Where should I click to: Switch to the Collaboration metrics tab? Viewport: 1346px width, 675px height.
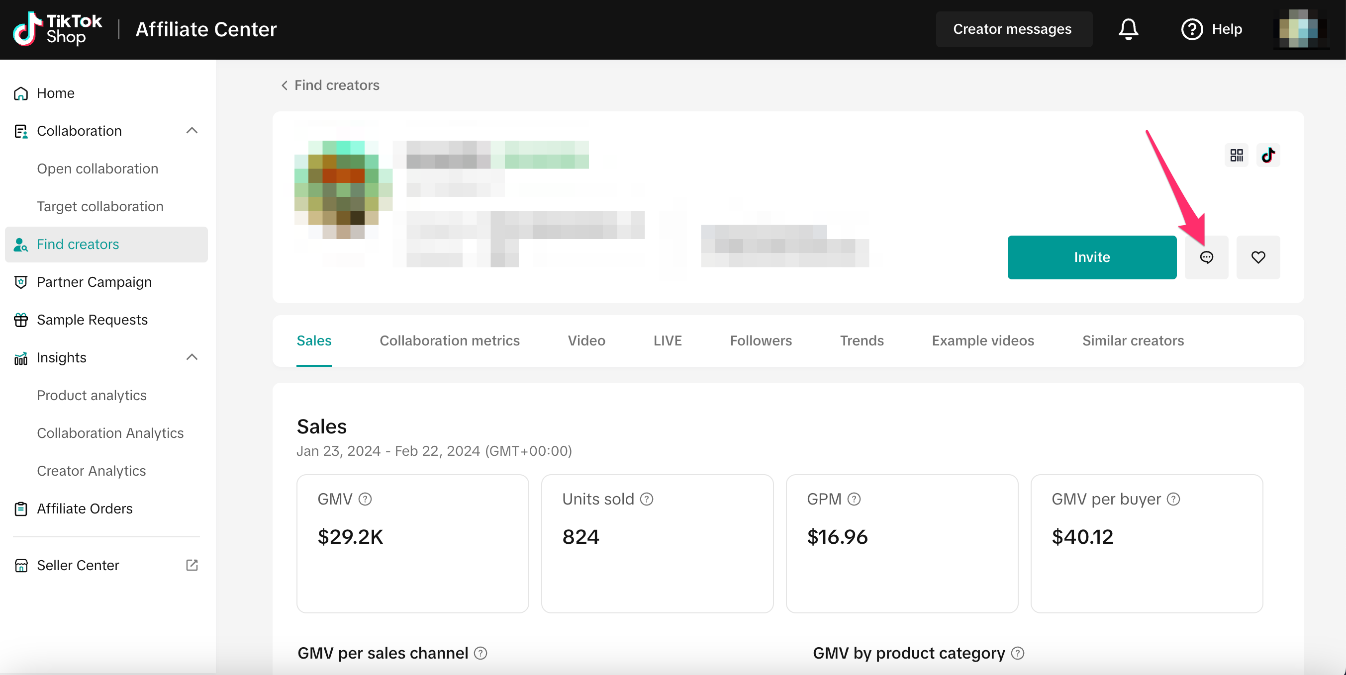[x=449, y=340]
